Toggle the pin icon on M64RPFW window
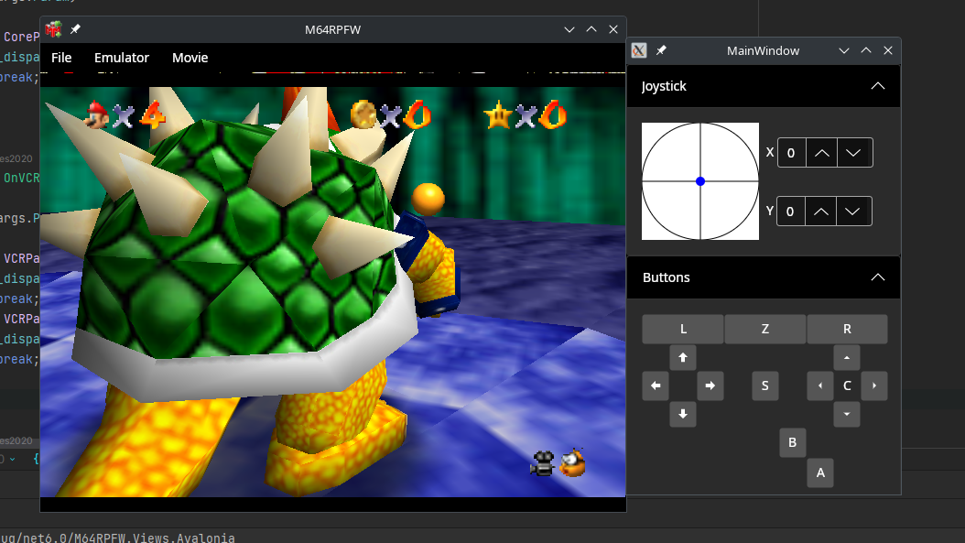Viewport: 965px width, 543px height. pos(75,29)
